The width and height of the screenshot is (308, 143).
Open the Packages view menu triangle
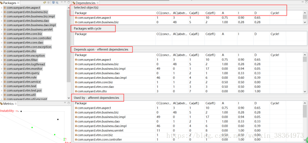tap(62, 2)
